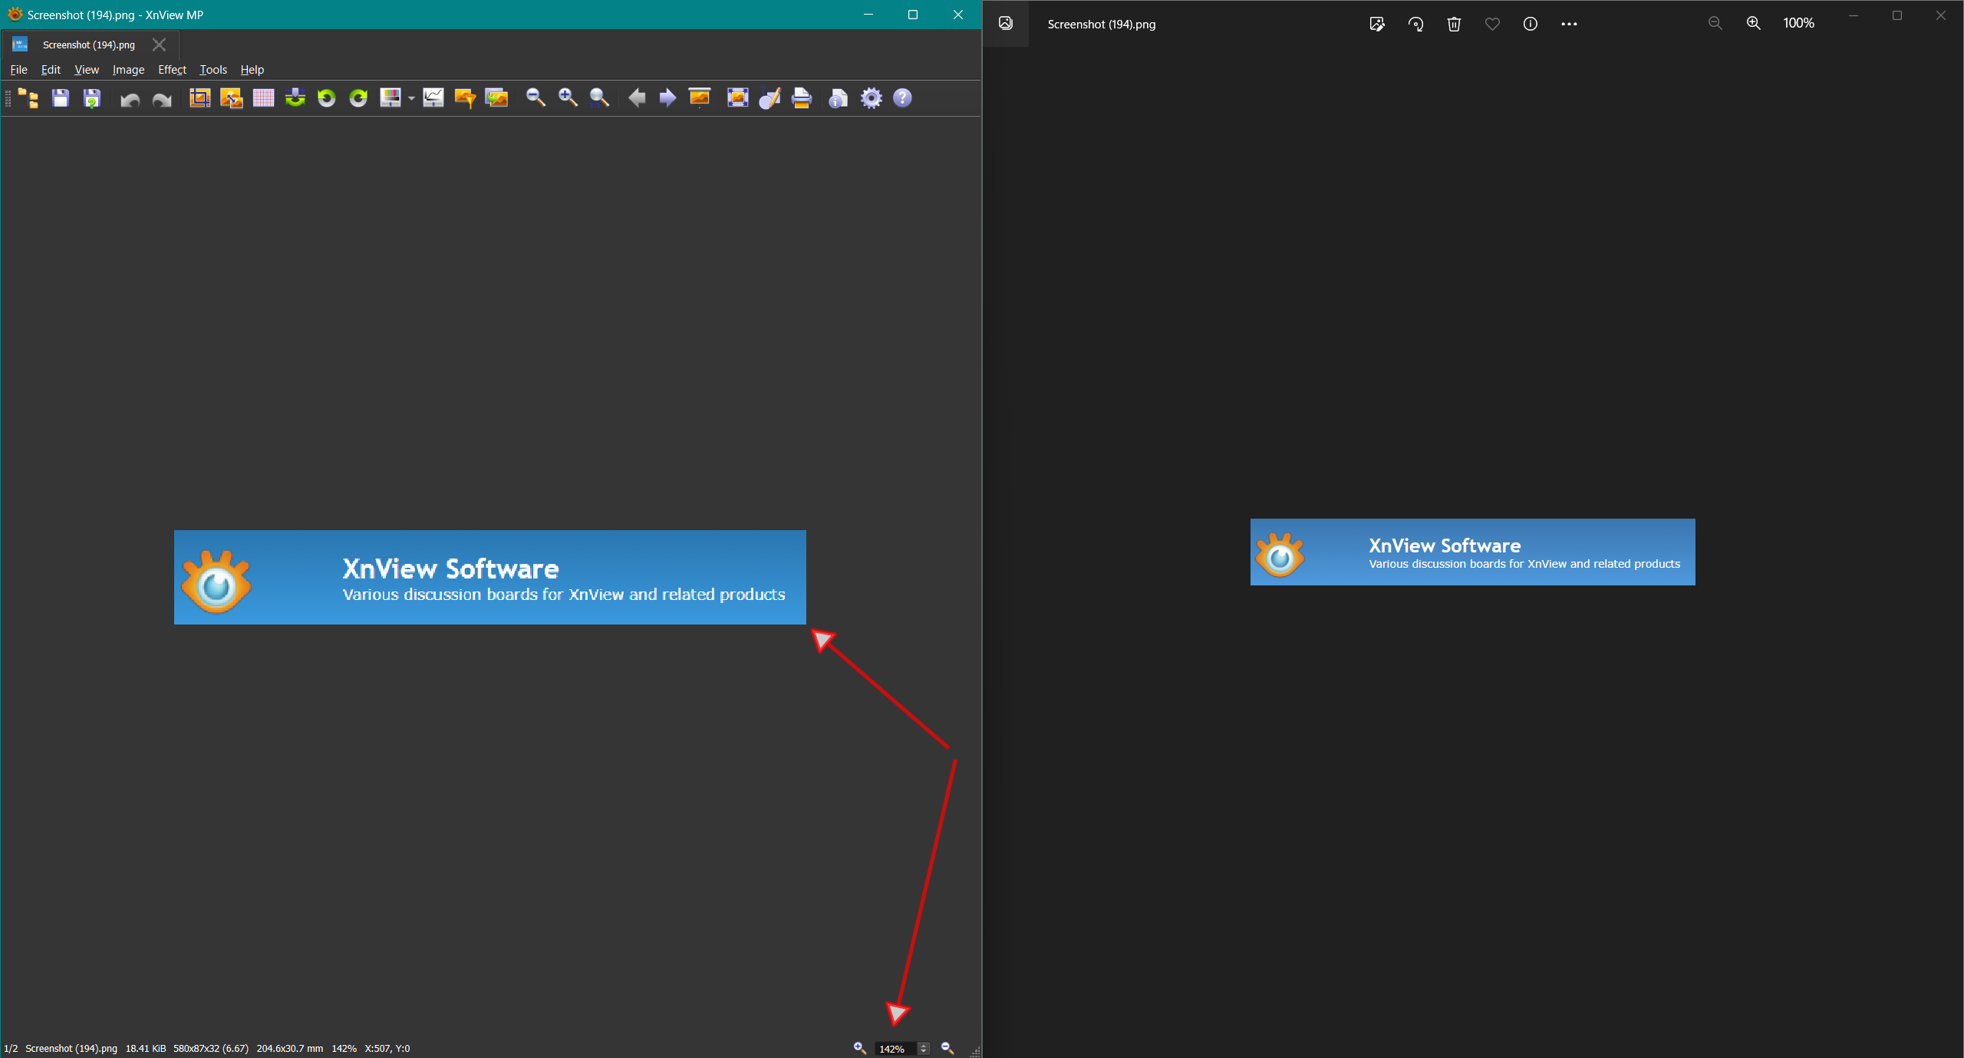Toggle favorite heart in Photos app
The image size is (1964, 1058).
[1492, 24]
